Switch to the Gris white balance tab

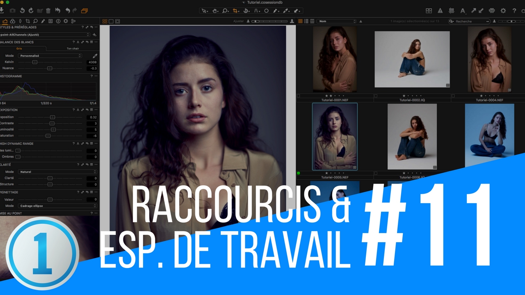pyautogui.click(x=19, y=48)
